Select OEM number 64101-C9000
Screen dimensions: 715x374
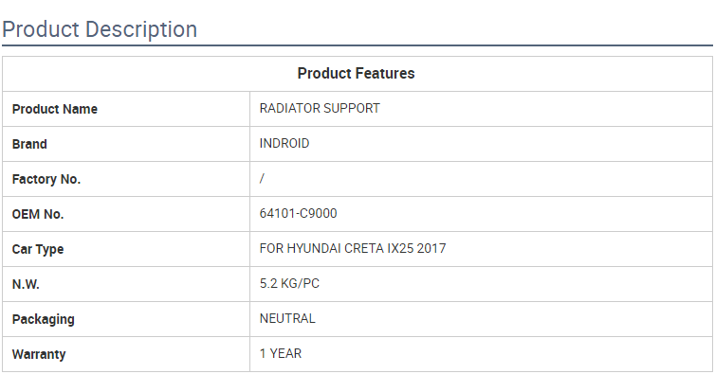tap(298, 214)
